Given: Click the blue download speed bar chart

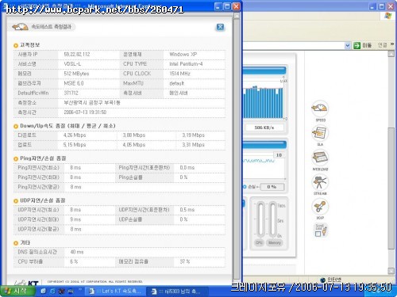Looking at the screenshot, I should pos(263,102).
